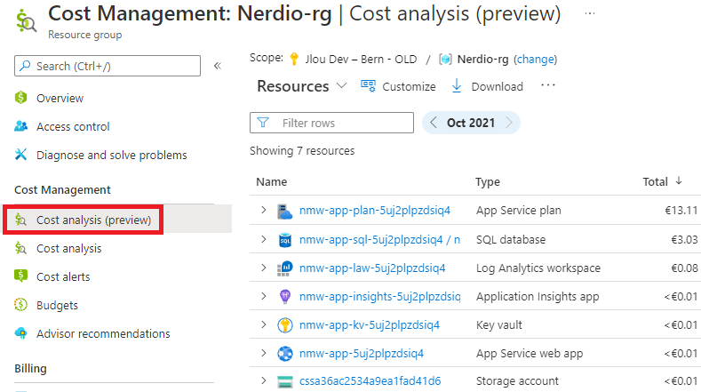Sort by the Type column header

[488, 181]
